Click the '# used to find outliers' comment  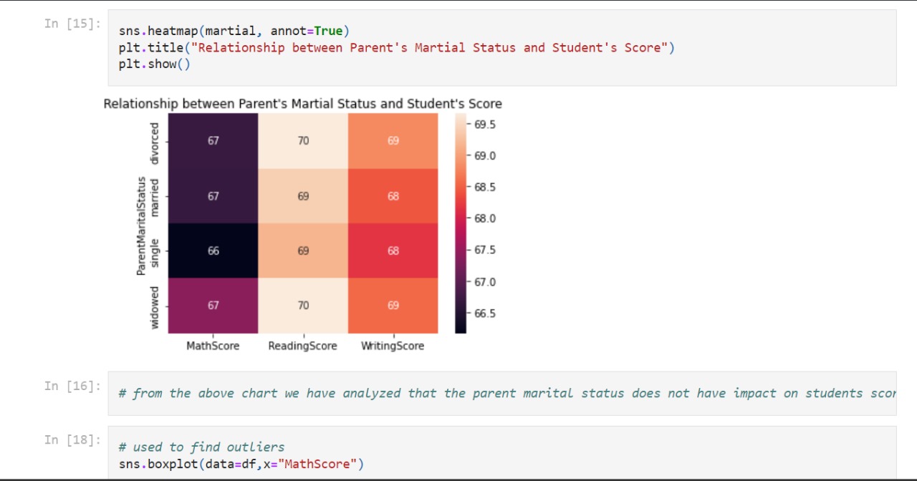(201, 447)
